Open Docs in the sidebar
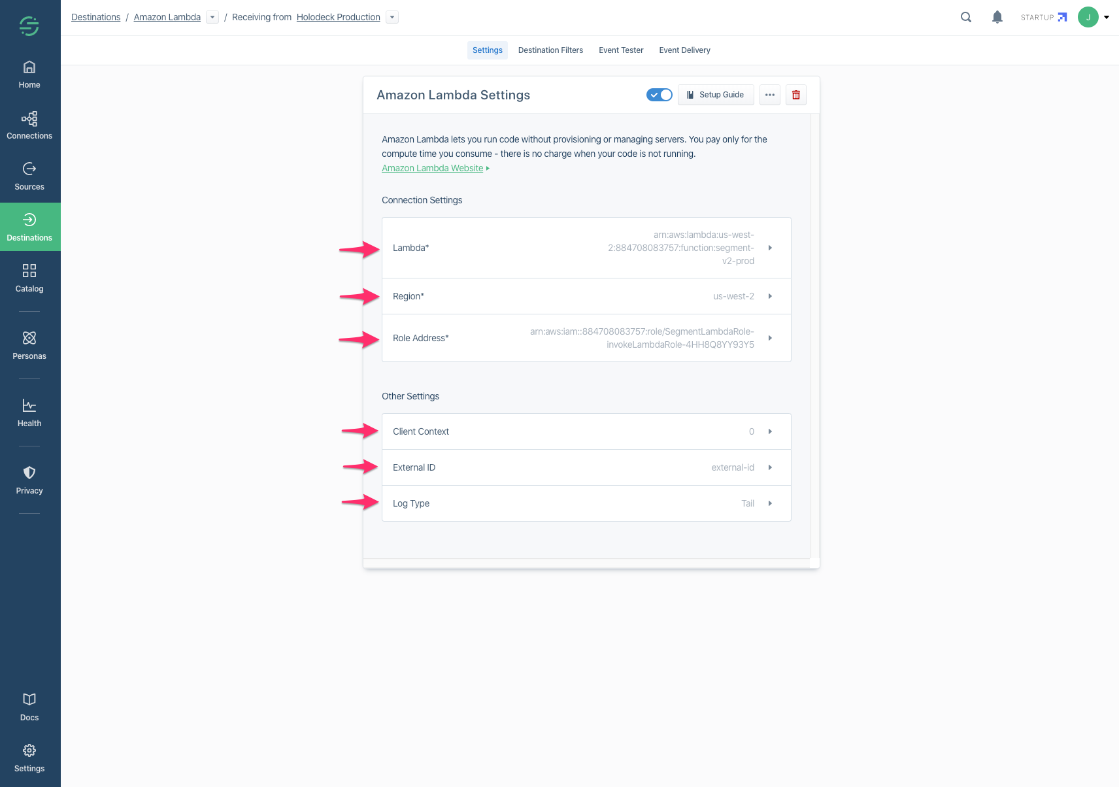This screenshot has width=1119, height=787. click(29, 708)
